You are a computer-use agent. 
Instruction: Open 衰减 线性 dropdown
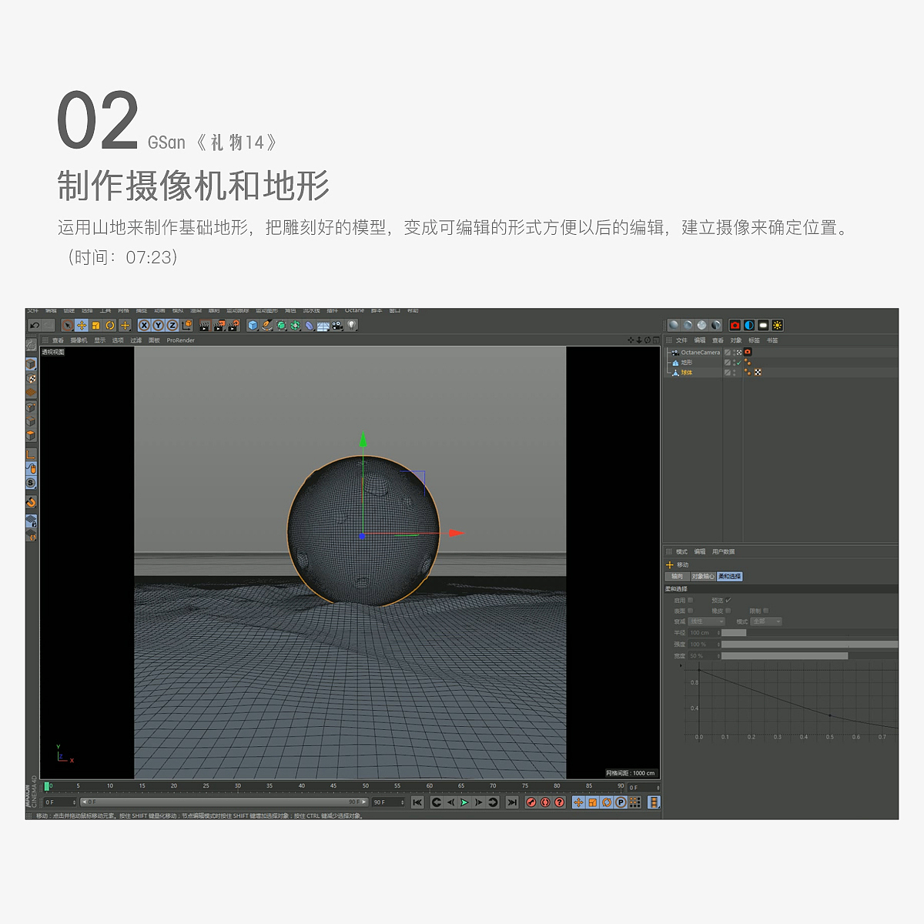(707, 621)
